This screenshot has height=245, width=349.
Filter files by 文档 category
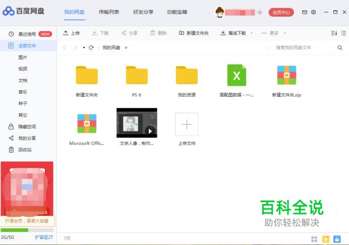point(23,80)
